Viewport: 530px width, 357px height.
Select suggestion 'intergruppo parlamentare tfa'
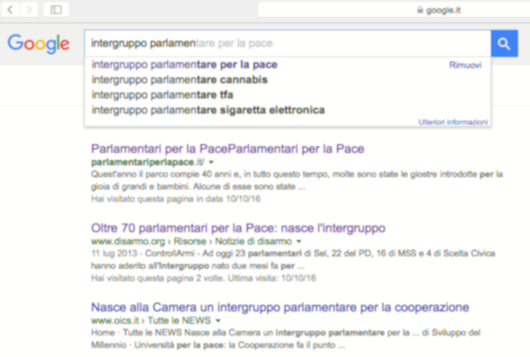[162, 95]
